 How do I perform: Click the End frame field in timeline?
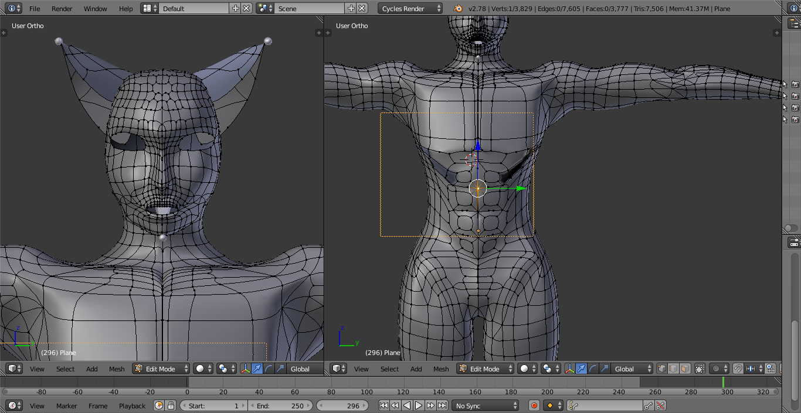point(280,405)
